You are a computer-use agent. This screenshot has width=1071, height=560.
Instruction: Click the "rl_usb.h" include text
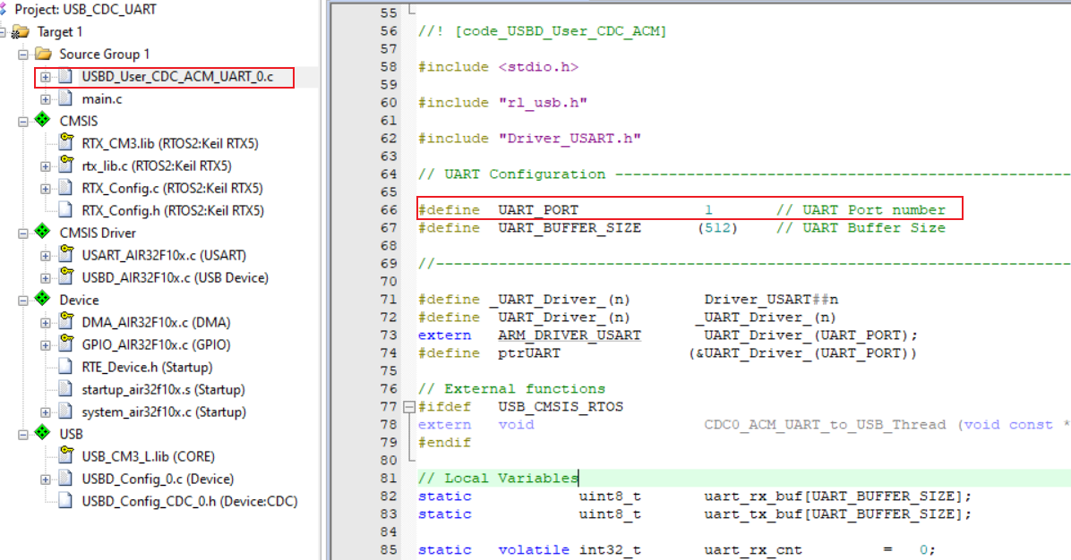(543, 102)
